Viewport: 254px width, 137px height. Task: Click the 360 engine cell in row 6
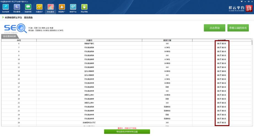coord(167,44)
